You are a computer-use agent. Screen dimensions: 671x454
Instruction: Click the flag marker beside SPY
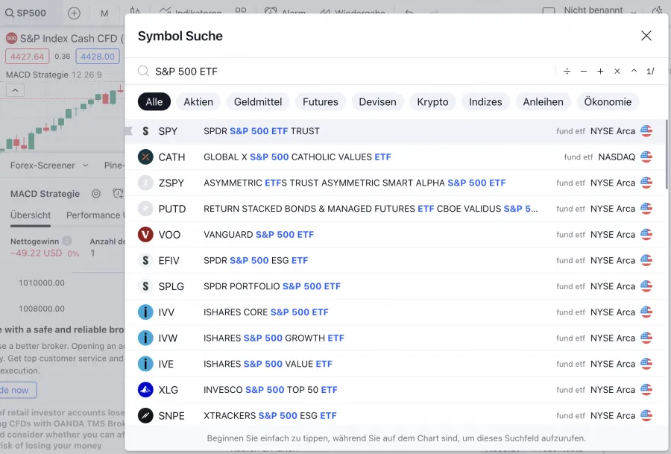(x=128, y=131)
